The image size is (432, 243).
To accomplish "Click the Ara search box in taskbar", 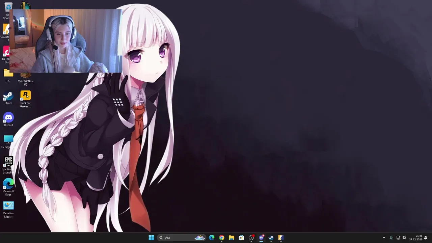I will [182, 238].
